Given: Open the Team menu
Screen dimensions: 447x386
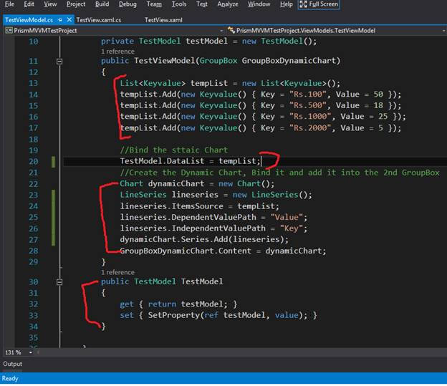Looking at the screenshot, I should click(x=154, y=4).
